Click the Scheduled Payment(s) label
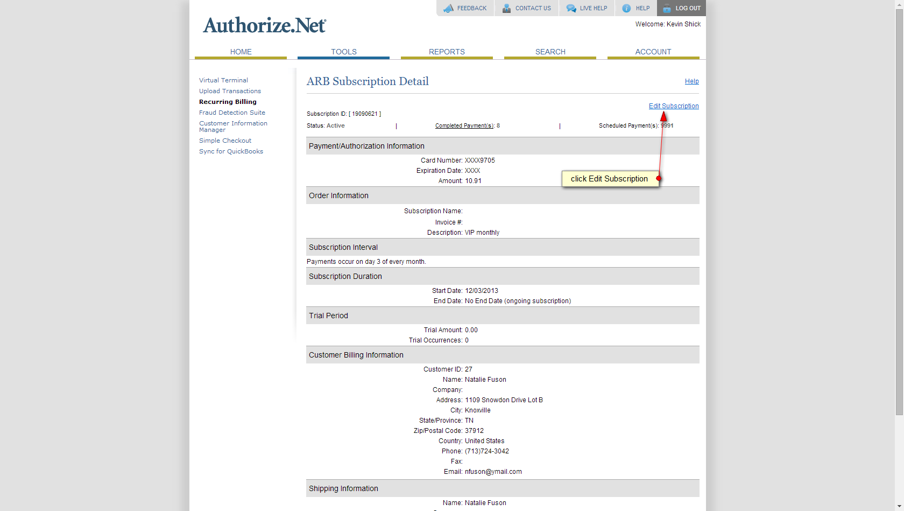904x511 pixels. (x=628, y=126)
